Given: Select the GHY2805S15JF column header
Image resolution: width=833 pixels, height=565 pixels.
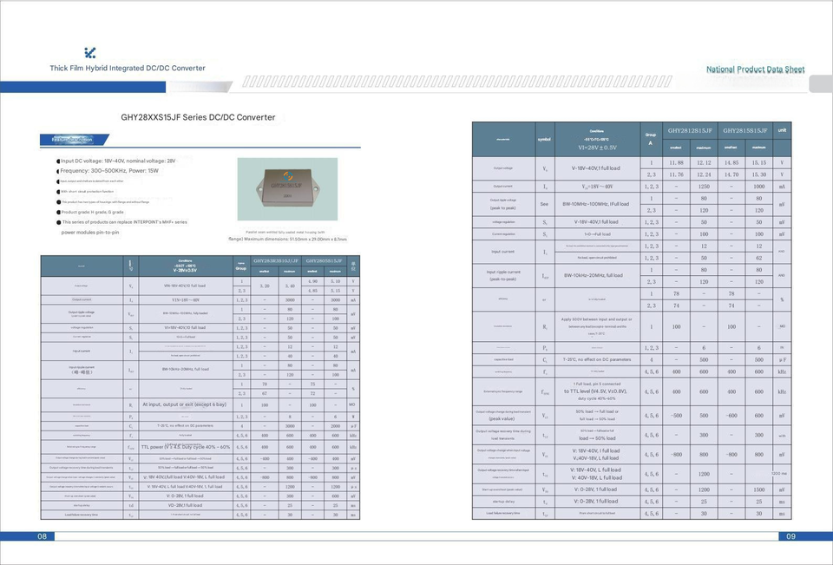Looking at the screenshot, I should click(x=323, y=260).
